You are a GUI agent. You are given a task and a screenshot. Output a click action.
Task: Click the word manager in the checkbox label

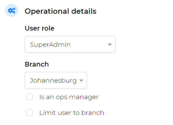(84, 97)
